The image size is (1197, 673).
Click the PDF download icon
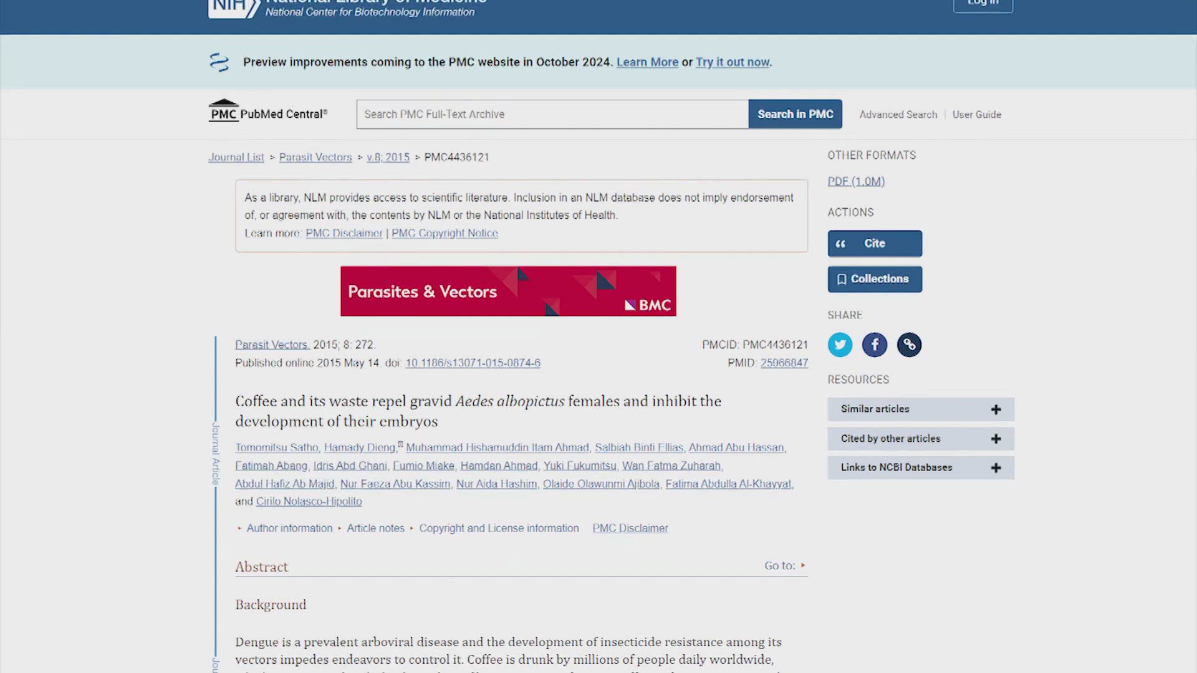(856, 181)
